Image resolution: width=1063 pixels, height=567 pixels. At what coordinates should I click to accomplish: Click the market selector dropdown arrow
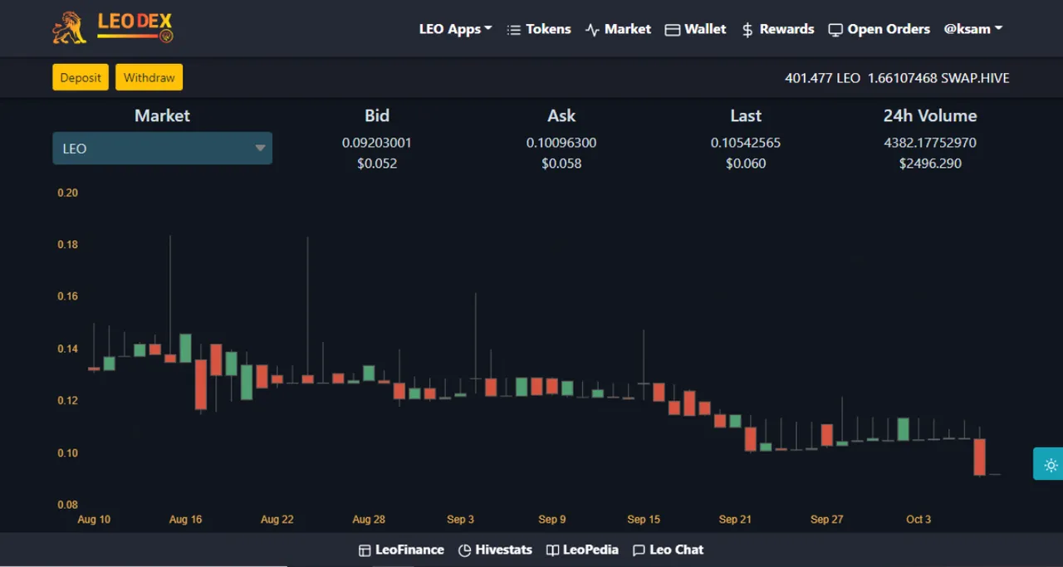(x=260, y=149)
